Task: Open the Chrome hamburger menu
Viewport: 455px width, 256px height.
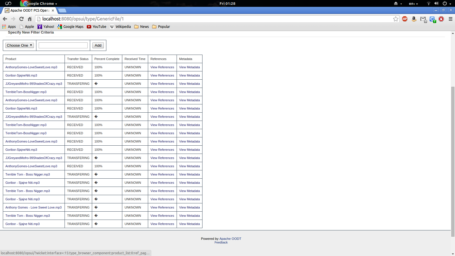Action: (x=450, y=19)
